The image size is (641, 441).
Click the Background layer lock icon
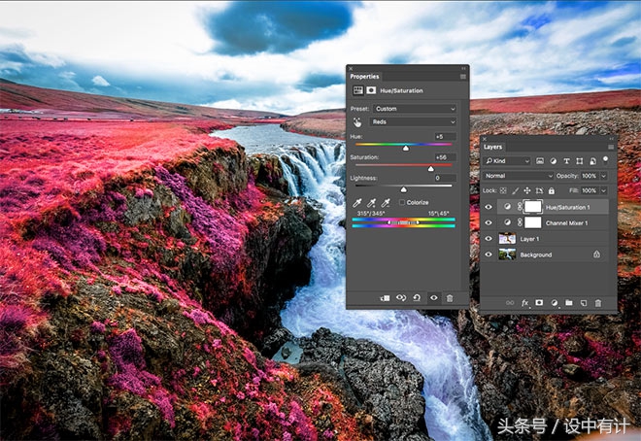point(597,254)
